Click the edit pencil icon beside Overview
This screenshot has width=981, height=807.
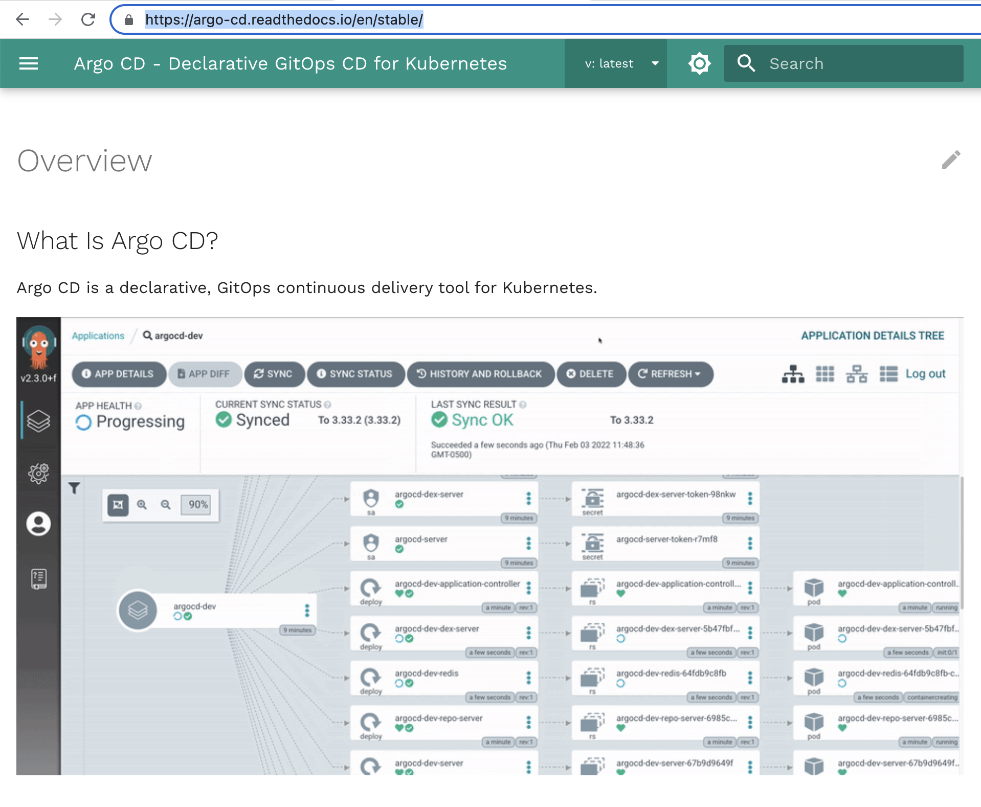pyautogui.click(x=950, y=160)
